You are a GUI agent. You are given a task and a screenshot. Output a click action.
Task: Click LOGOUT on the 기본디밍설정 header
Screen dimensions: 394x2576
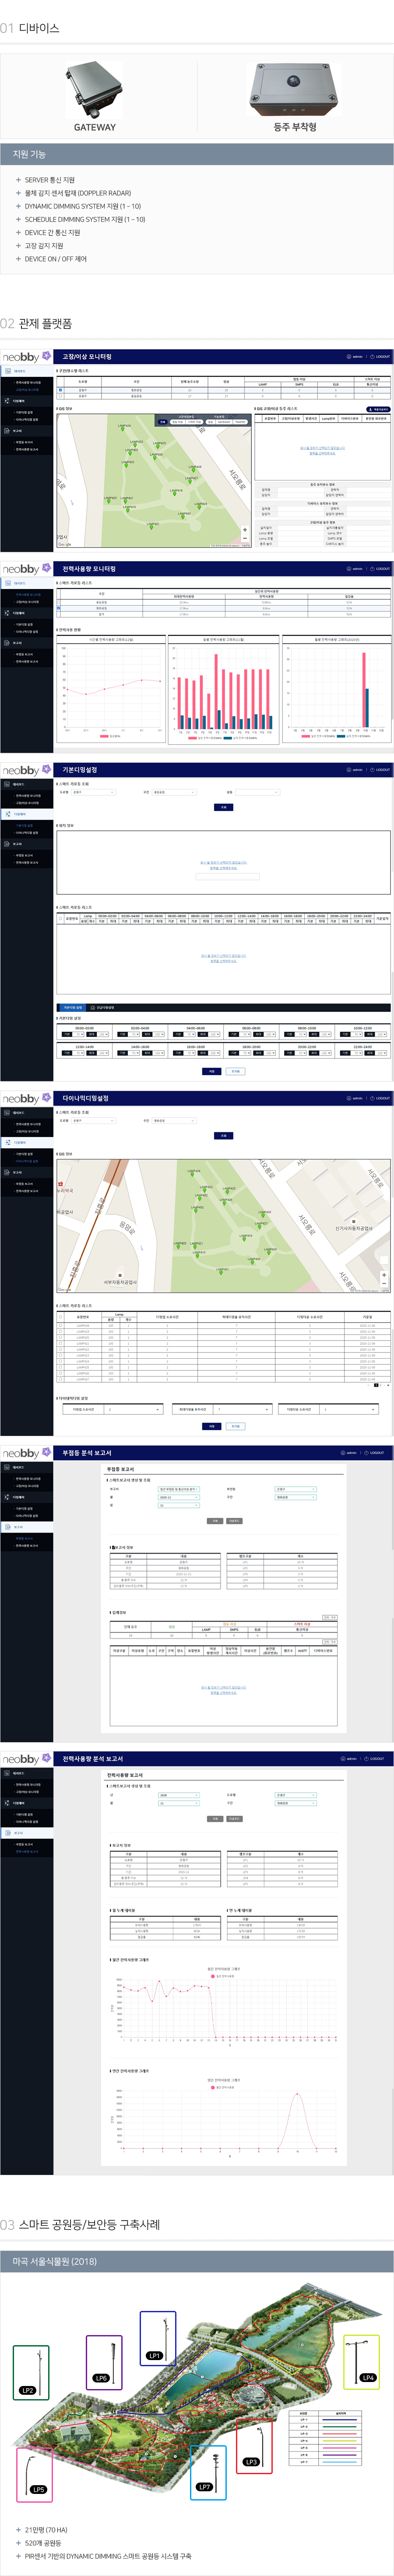click(381, 770)
